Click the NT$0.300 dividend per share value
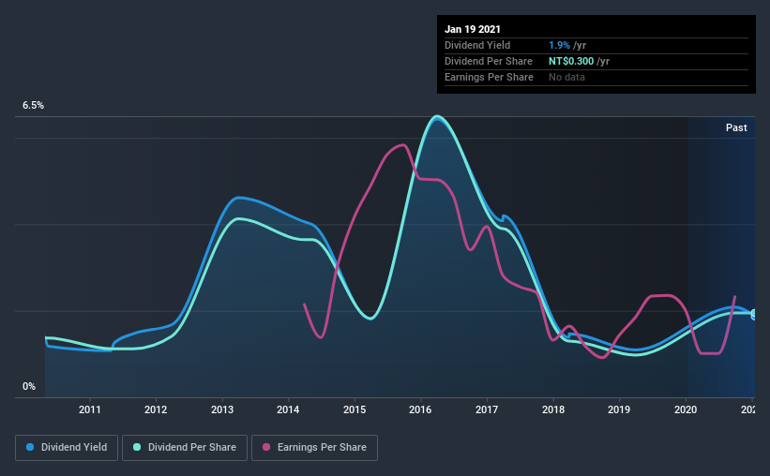Screen dimensions: 770x476 [571, 61]
